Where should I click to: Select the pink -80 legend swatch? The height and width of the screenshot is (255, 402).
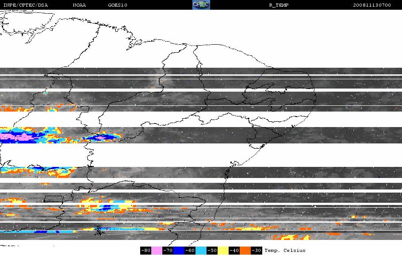tap(157, 251)
